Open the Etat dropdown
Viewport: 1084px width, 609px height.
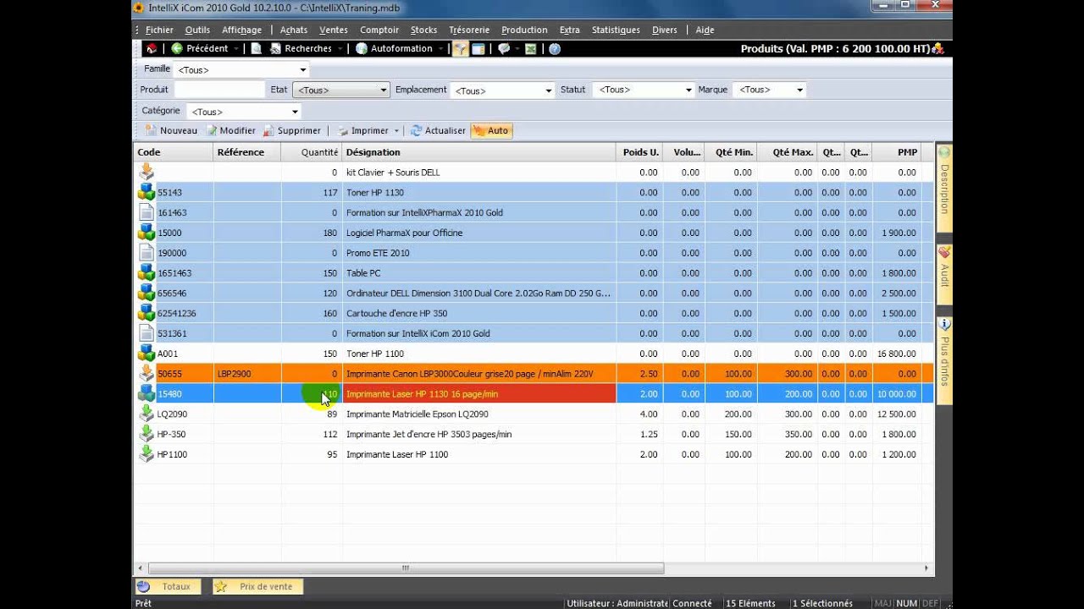click(383, 90)
